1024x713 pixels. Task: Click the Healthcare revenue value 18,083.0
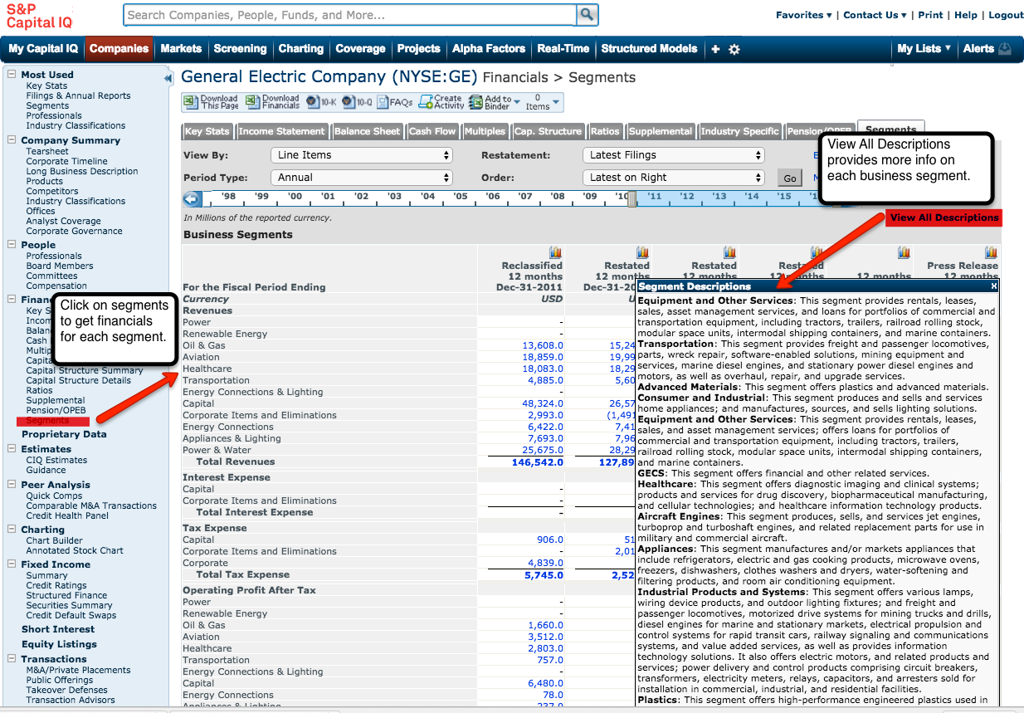tap(543, 369)
